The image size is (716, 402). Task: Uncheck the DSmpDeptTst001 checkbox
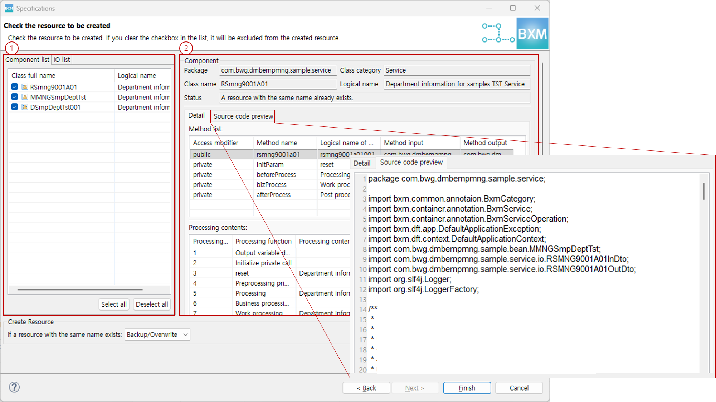click(x=14, y=106)
